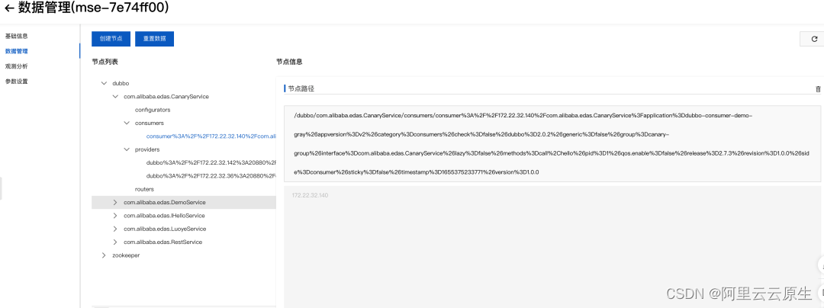This screenshot has width=824, height=308.
Task: Select com.alibaba.edas.LuoyeService row label
Action: 165,229
